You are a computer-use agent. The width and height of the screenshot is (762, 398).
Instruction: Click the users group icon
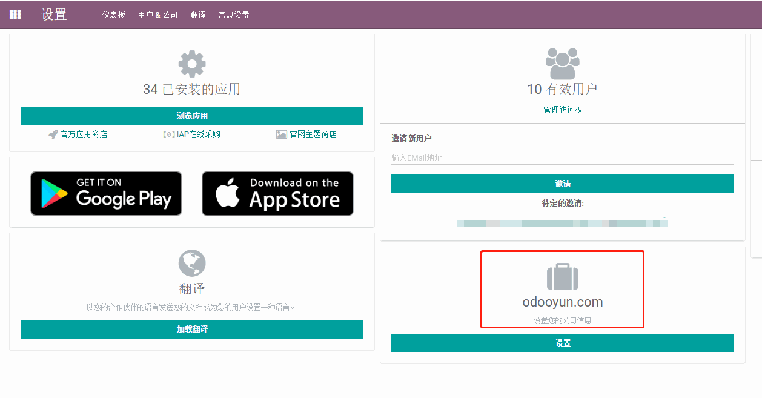(x=563, y=63)
